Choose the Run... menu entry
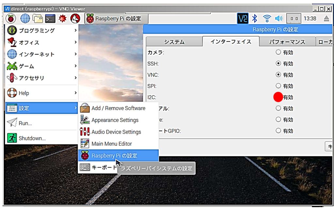334x210 pixels. (x=41, y=123)
